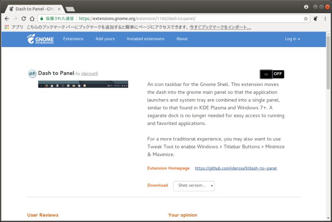Close the Dash to Panel tab
Screen dimensions: 332x222
point(59,9)
